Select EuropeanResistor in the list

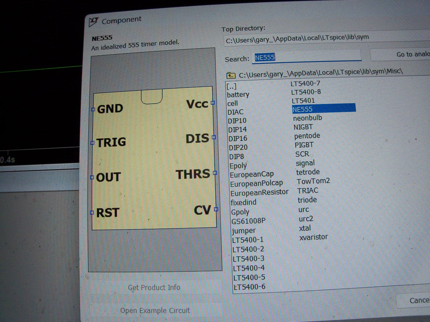click(x=259, y=193)
